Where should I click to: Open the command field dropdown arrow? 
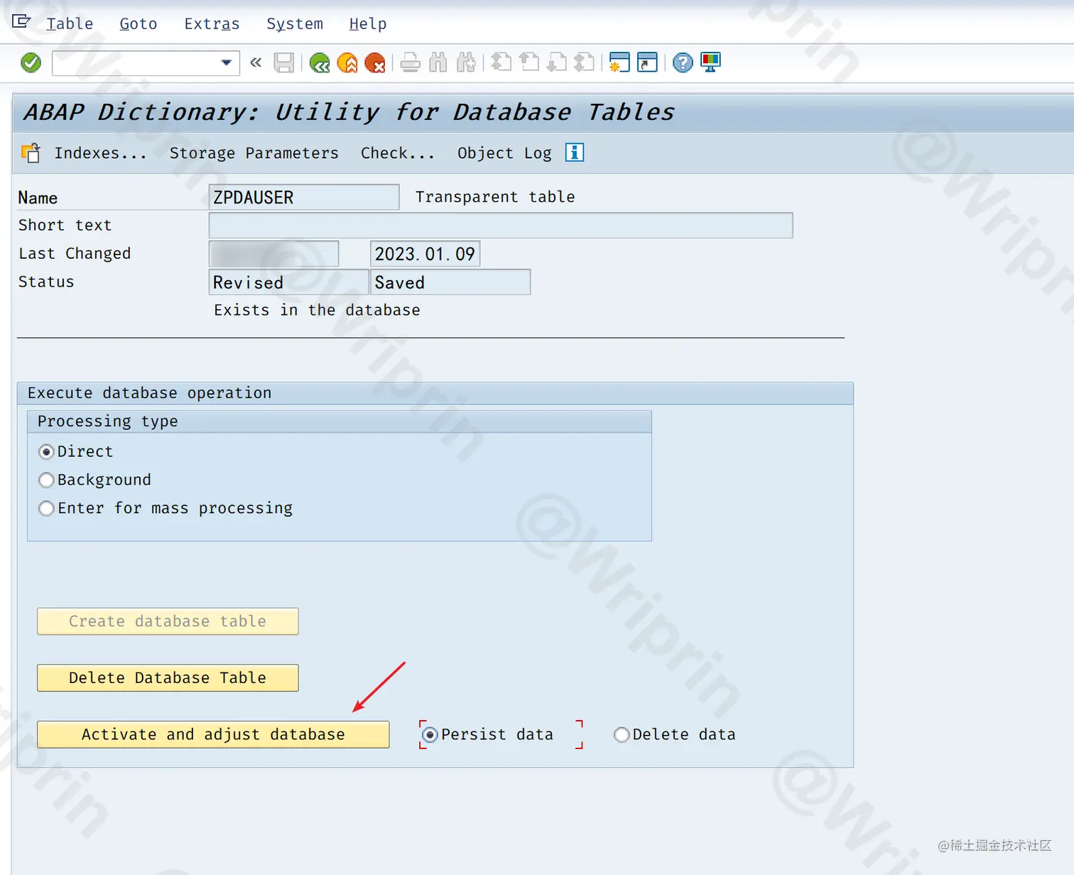226,63
